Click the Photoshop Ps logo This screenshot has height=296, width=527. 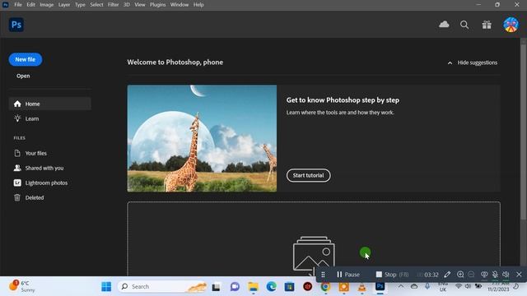coord(16,25)
